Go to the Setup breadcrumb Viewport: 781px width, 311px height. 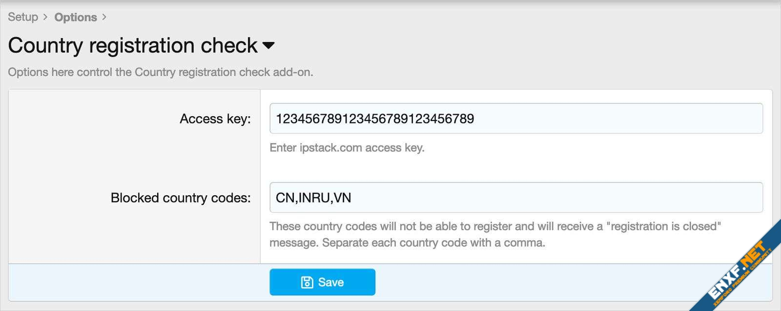pyautogui.click(x=23, y=17)
